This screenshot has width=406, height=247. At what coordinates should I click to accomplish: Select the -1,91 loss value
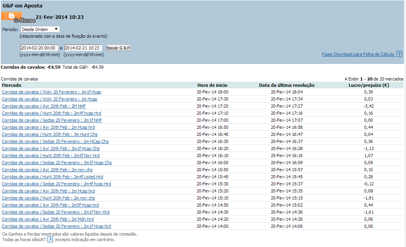[368, 198]
